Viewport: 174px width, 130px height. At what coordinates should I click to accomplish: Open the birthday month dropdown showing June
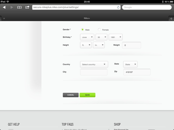point(87,37)
